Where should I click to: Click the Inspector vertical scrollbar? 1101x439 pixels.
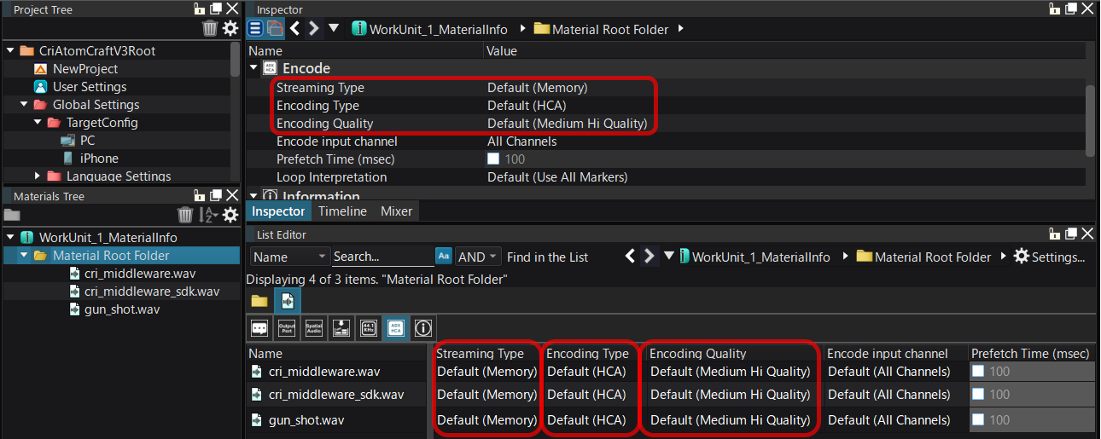point(1089,119)
